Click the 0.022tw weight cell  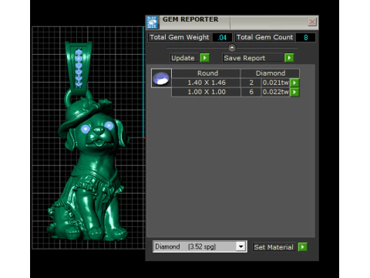point(276,92)
